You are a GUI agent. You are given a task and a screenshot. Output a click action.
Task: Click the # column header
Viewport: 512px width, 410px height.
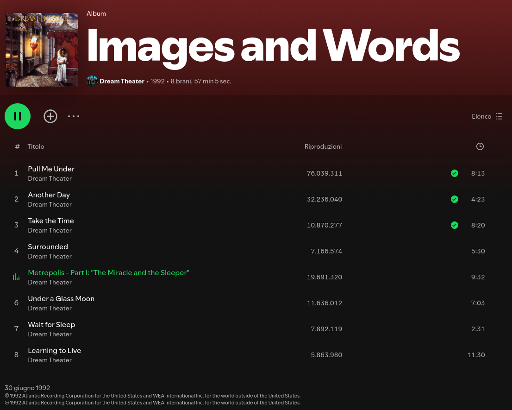(17, 146)
